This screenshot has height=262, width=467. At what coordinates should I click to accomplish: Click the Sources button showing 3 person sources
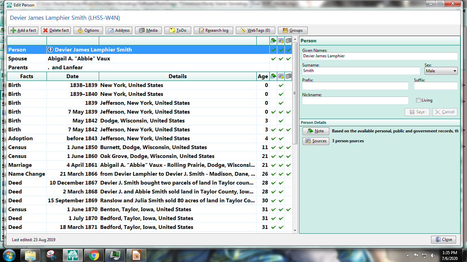pyautogui.click(x=316, y=141)
